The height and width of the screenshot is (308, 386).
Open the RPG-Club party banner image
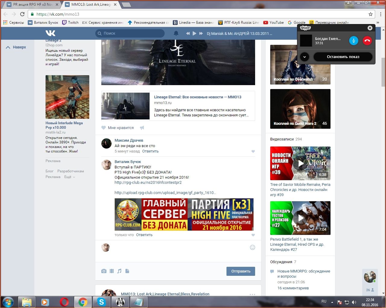184,214
